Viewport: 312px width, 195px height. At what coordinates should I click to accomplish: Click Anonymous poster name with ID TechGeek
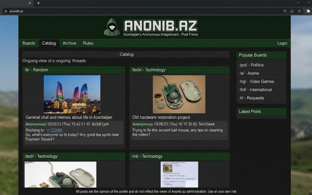(x=143, y=124)
